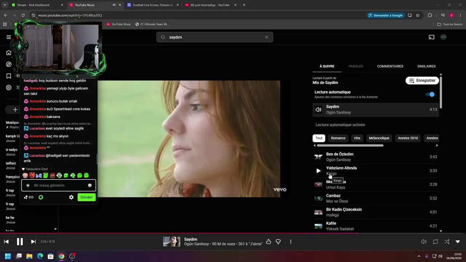
Task: Seek using the red song progress bar
Action: pos(233,233)
